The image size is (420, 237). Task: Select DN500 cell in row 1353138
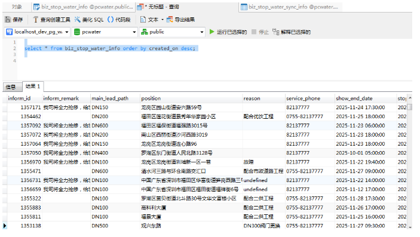pyautogui.click(x=115, y=226)
